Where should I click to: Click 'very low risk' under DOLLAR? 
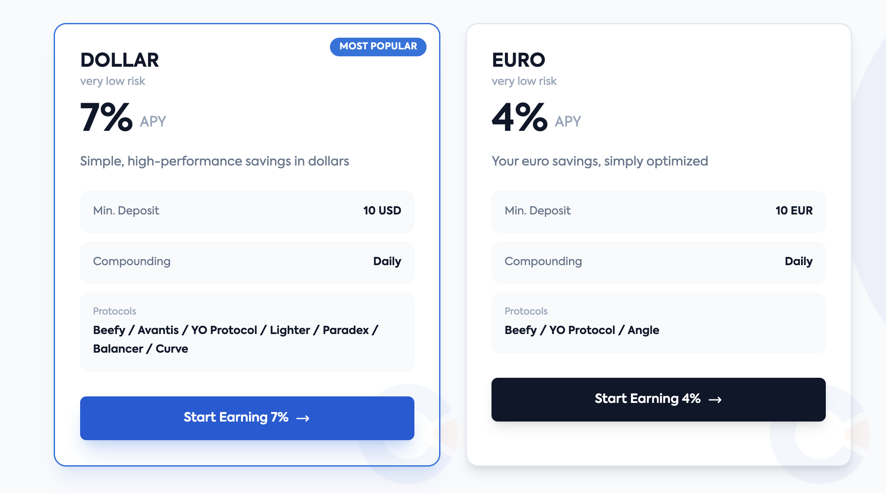(x=113, y=81)
